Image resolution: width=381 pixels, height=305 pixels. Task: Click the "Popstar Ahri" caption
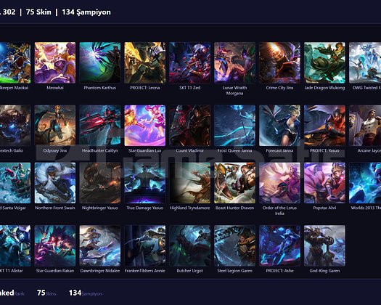(324, 208)
